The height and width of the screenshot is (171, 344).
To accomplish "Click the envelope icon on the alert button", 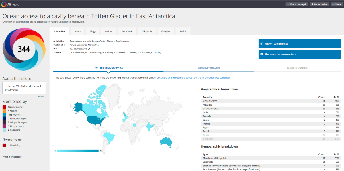I will tap(262, 54).
